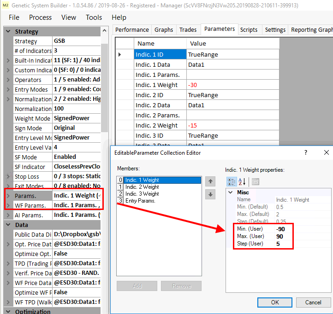Click the Property Pages icon
The height and width of the screenshot is (314, 333).
point(255,181)
